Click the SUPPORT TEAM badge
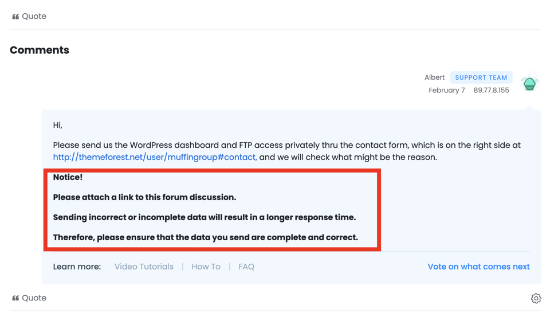558x313 pixels. (x=481, y=77)
